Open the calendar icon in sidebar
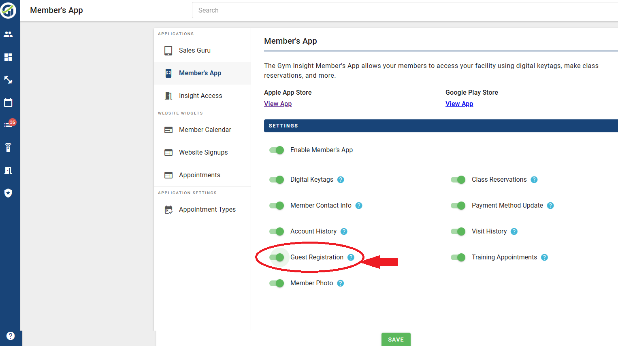The image size is (618, 346). tap(8, 102)
